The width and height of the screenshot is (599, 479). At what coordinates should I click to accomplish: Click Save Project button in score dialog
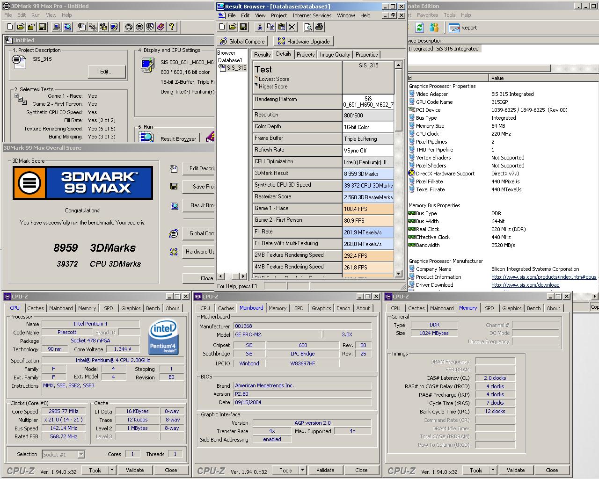coord(198,186)
